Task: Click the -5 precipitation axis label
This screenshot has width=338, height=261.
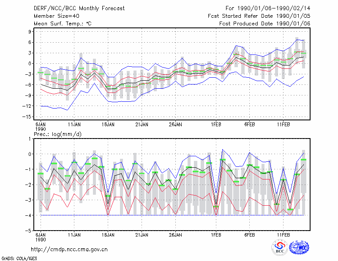Action: tap(29, 231)
